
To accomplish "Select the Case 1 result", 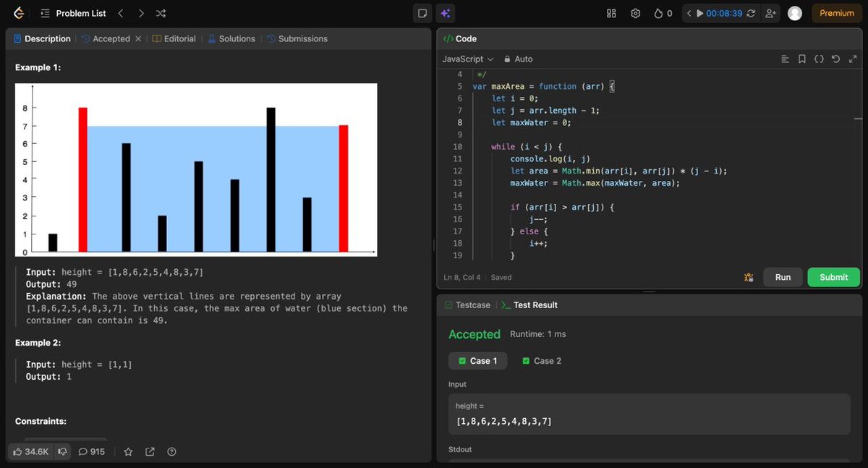I will click(477, 361).
